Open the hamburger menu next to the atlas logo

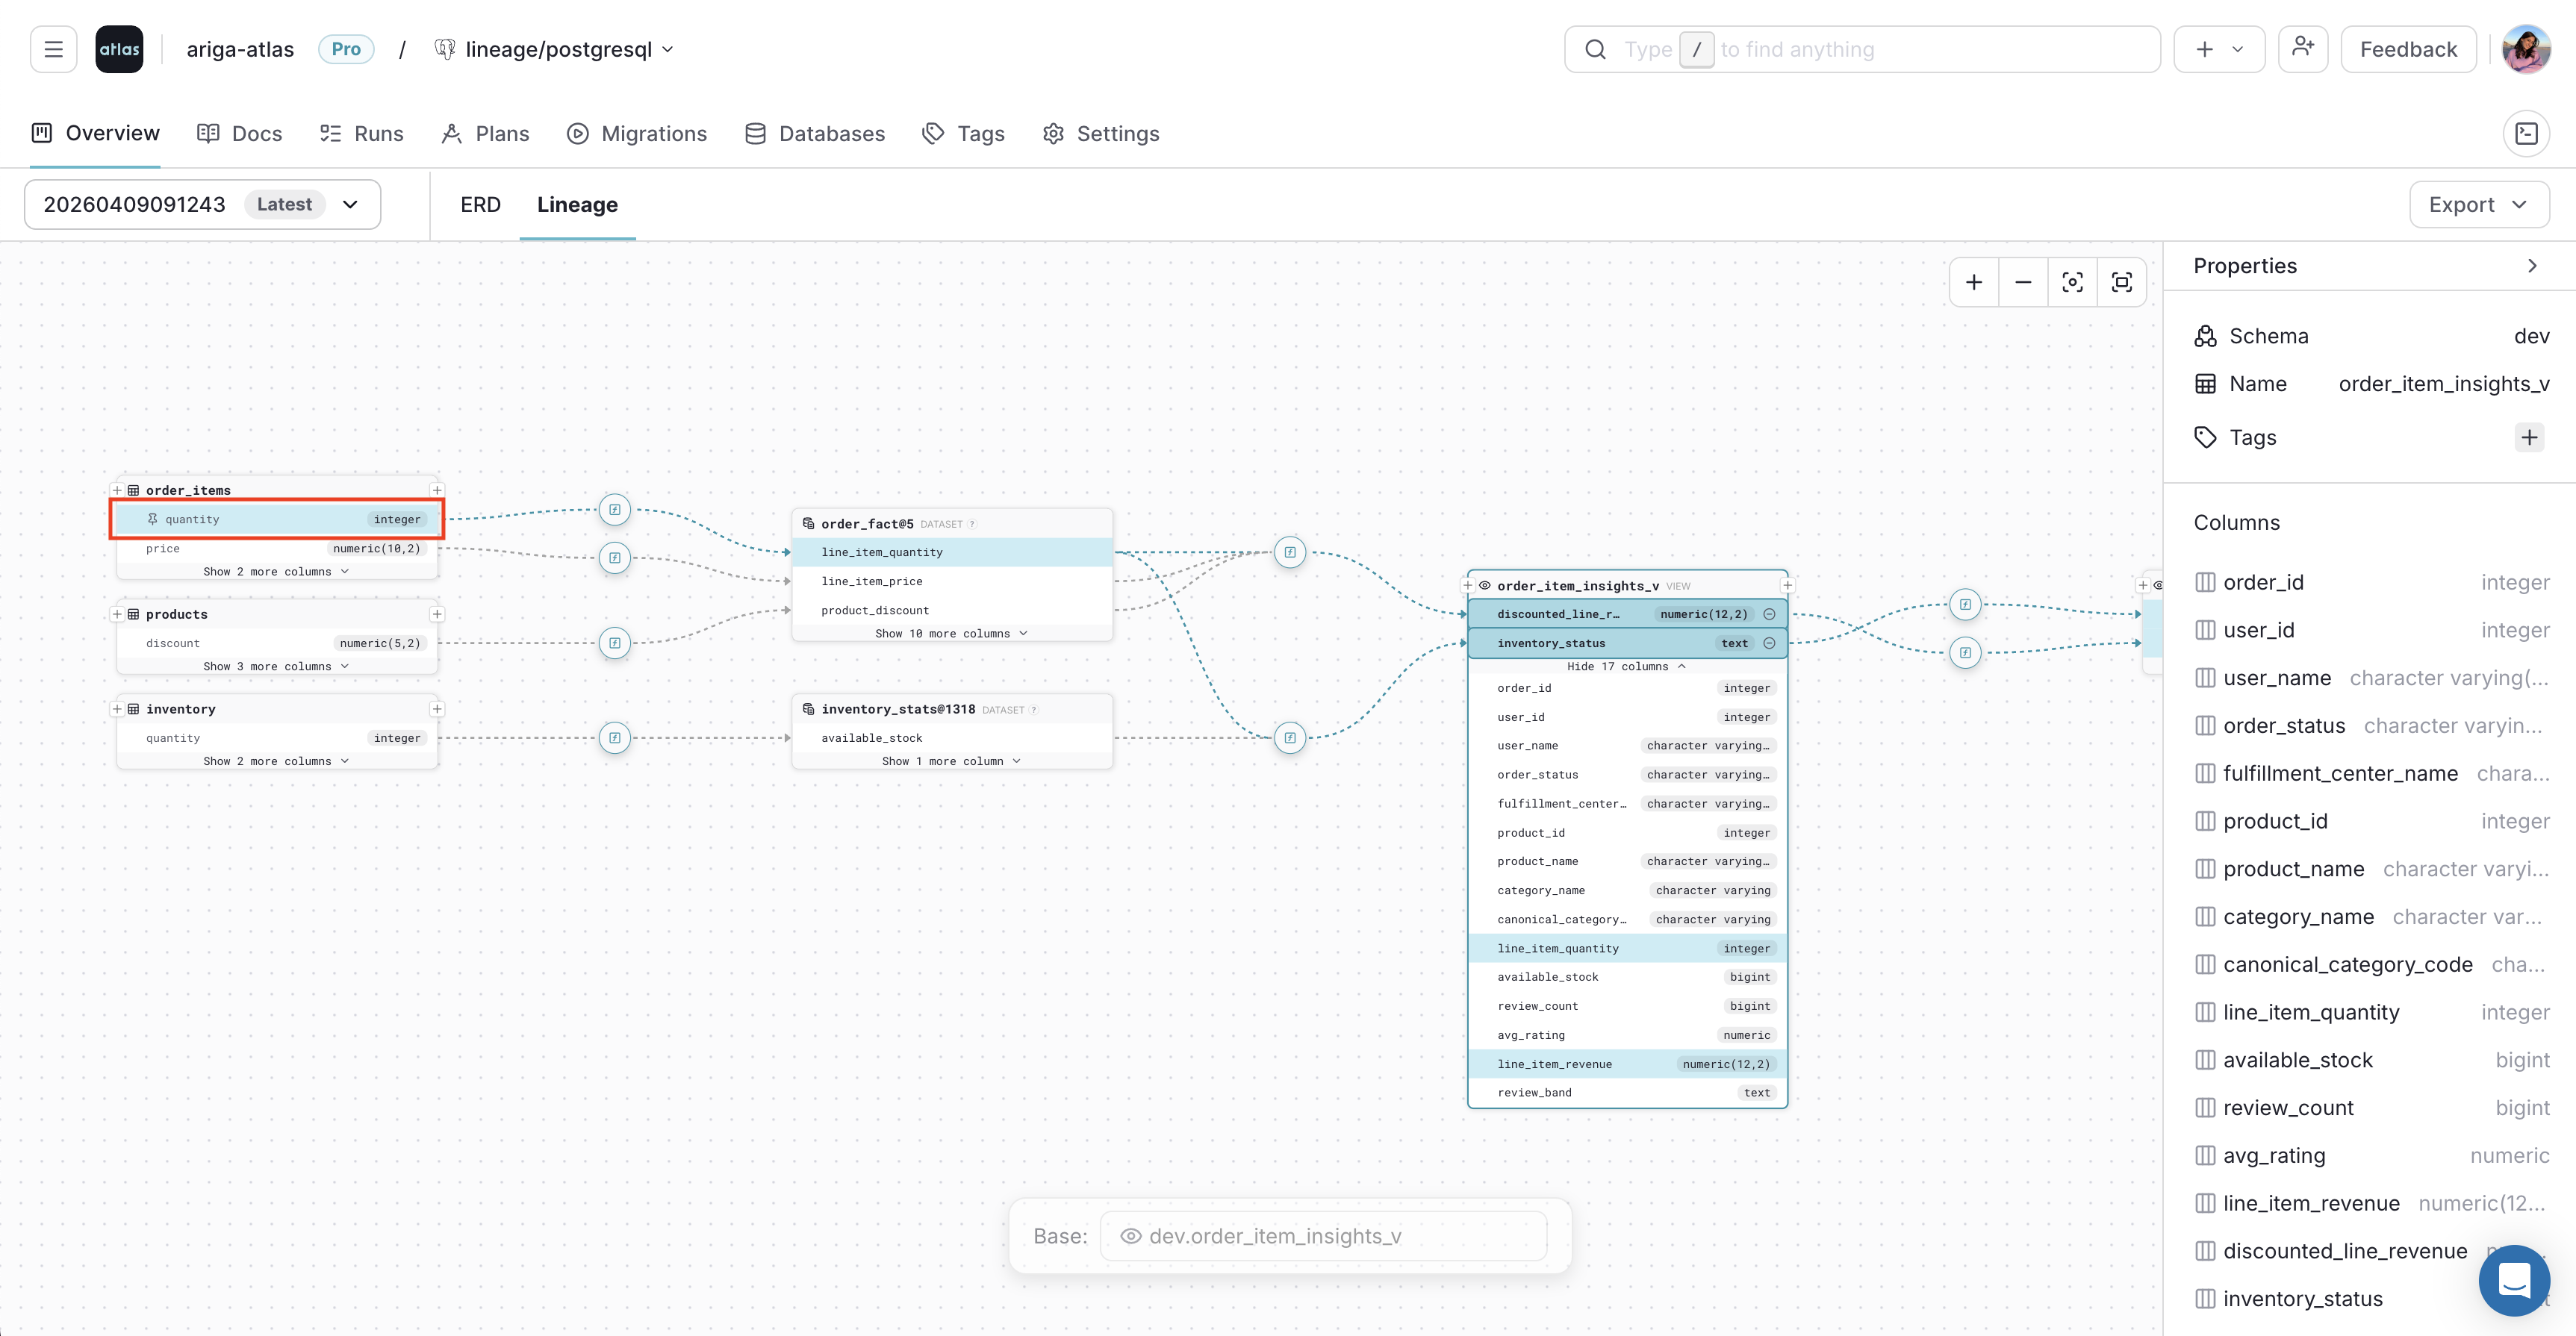point(53,49)
